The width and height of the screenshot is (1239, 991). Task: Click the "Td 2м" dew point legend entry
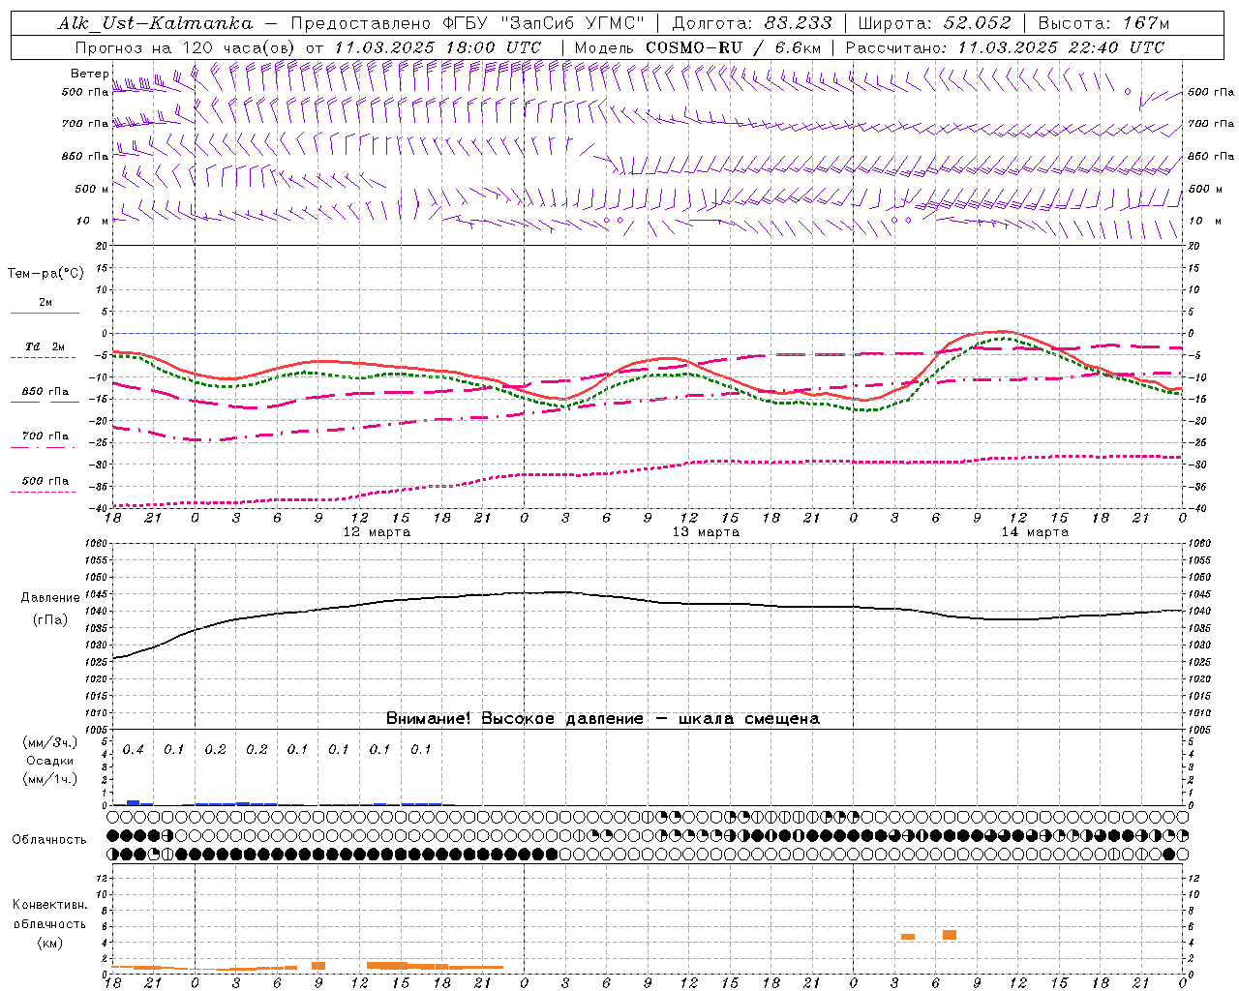pos(45,346)
